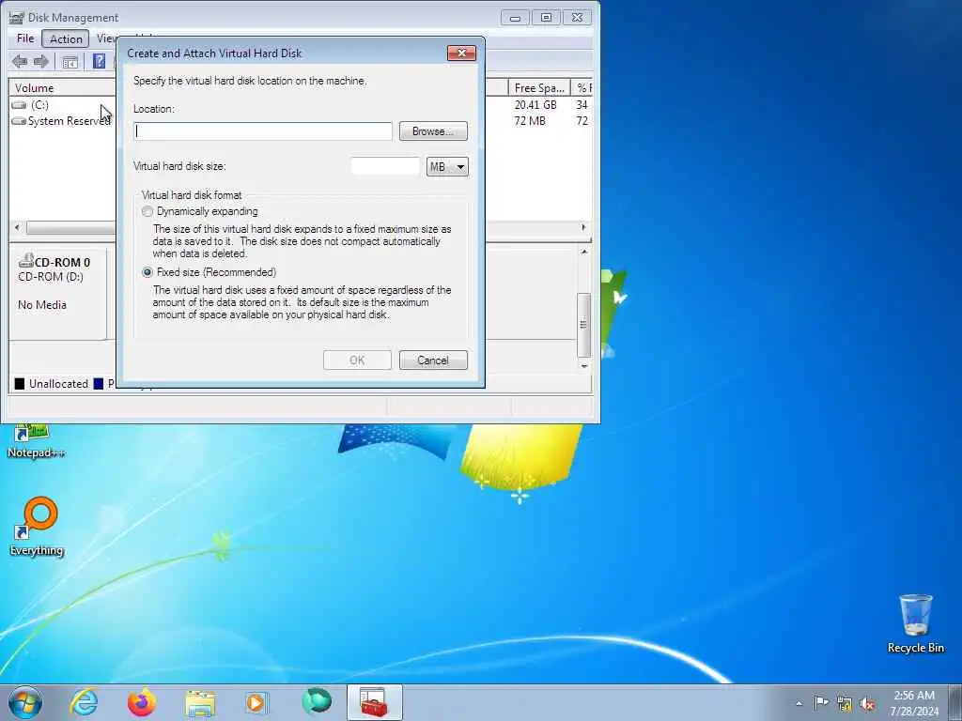
Task: Minimize the Disk Management window
Action: click(515, 17)
